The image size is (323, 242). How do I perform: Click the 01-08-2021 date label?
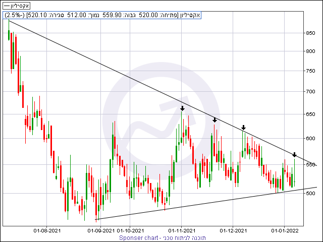pos(47,231)
